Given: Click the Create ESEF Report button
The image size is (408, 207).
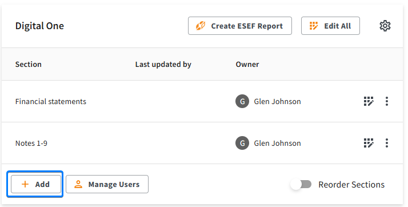Looking at the screenshot, I should coord(240,26).
